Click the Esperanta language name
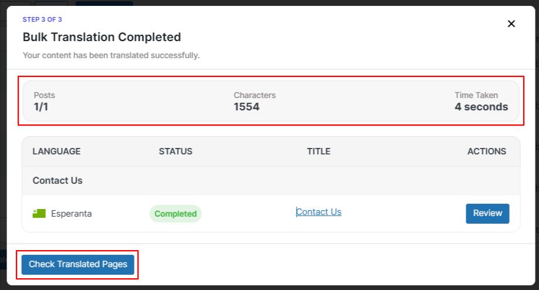 coord(71,214)
